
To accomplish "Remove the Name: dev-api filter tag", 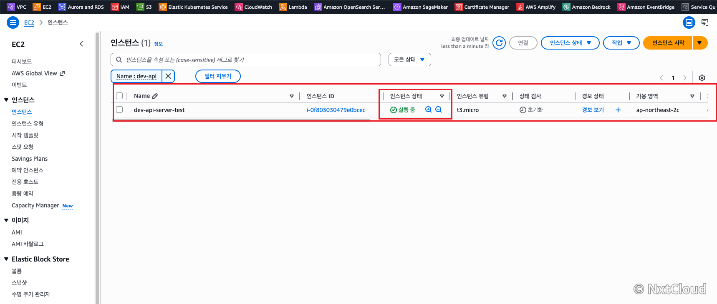I will 168,76.
